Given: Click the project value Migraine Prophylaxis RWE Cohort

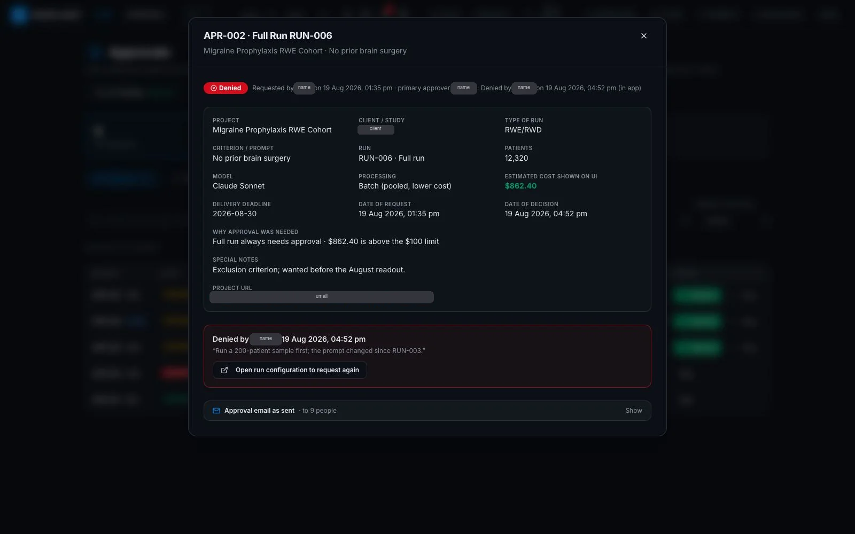Looking at the screenshot, I should pyautogui.click(x=272, y=130).
